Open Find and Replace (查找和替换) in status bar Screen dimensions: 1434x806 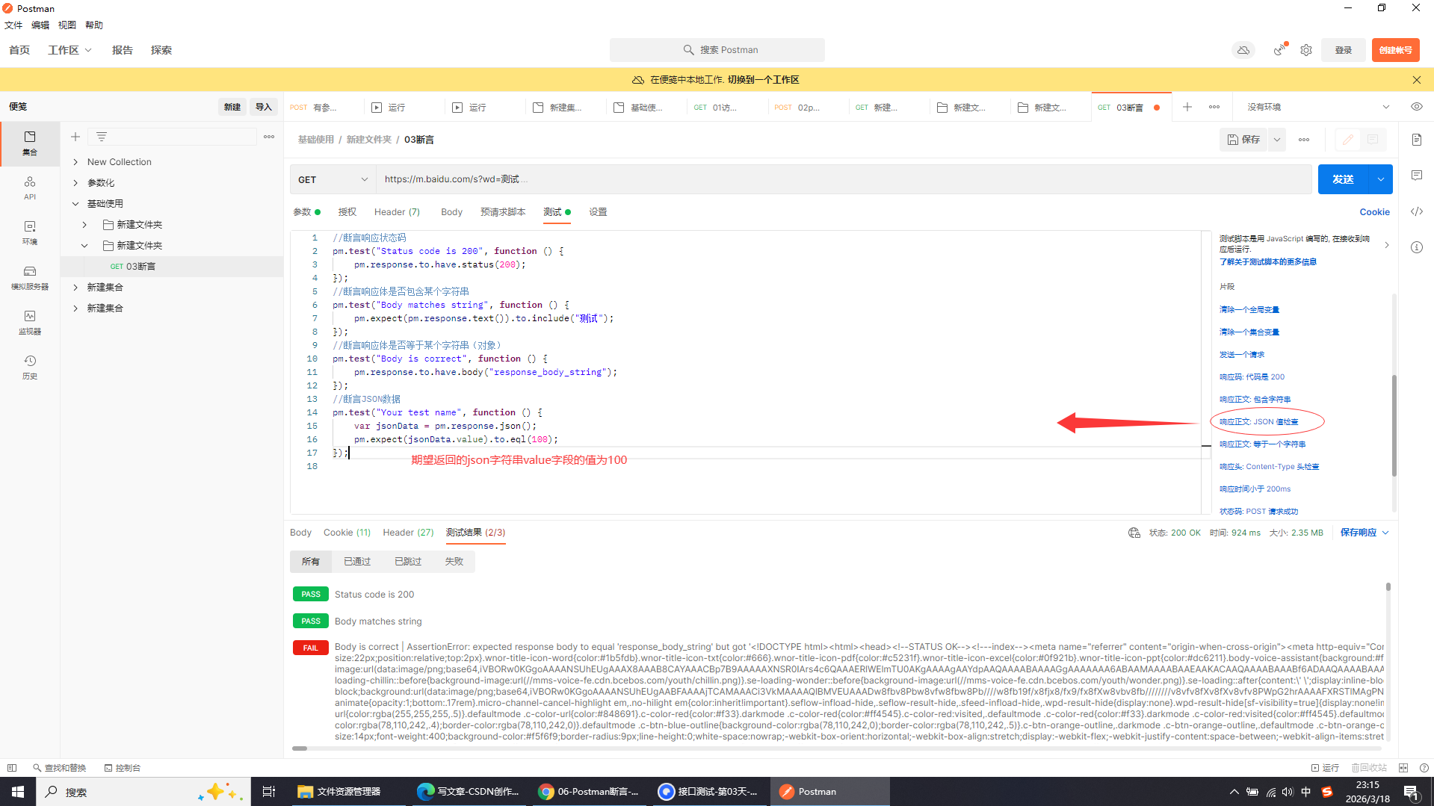pos(60,768)
